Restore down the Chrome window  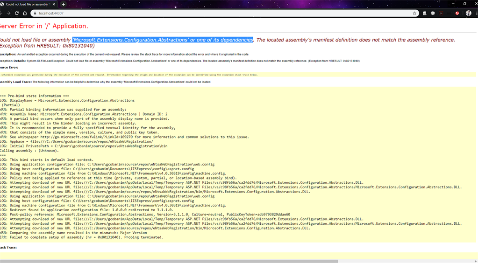click(x=464, y=4)
